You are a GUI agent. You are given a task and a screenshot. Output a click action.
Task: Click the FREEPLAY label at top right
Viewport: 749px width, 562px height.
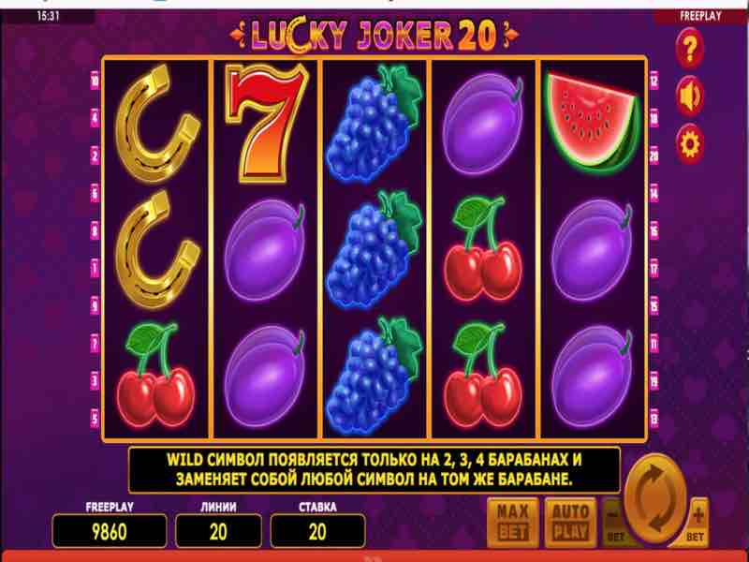700,16
